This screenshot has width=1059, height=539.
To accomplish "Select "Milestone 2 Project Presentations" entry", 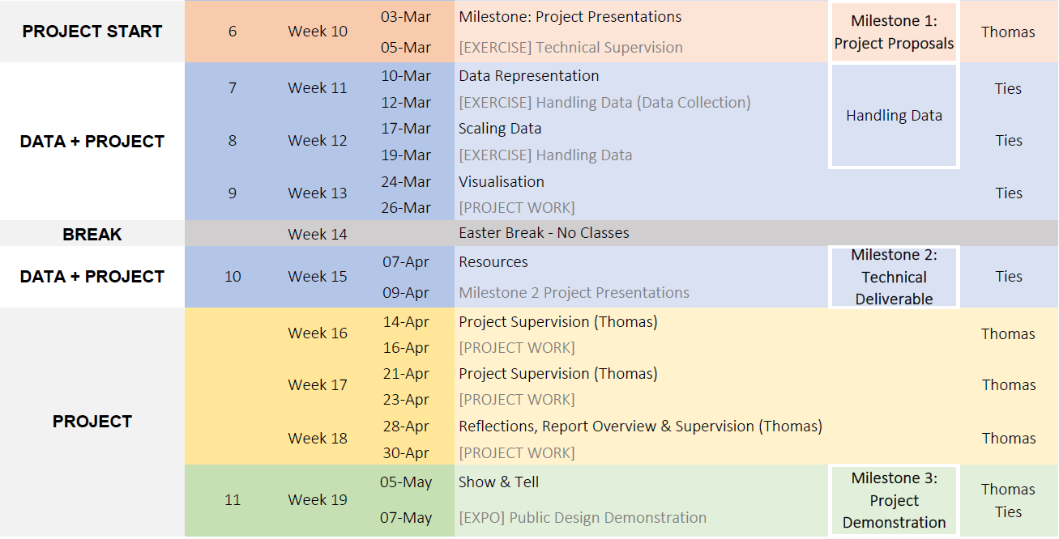I will [574, 293].
